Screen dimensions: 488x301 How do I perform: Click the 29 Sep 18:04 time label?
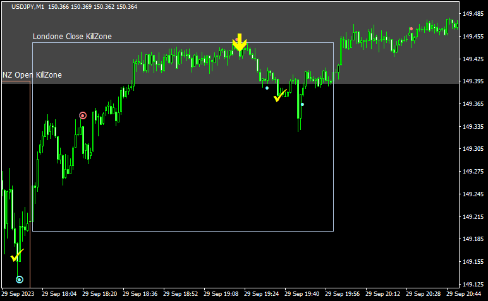click(59, 293)
